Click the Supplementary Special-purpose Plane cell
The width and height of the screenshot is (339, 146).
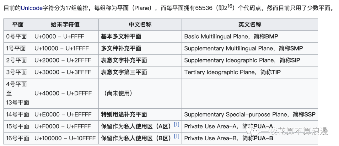pyautogui.click(x=250, y=114)
